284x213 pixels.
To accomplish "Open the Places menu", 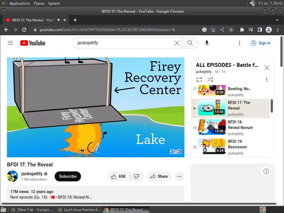I will (39, 3).
